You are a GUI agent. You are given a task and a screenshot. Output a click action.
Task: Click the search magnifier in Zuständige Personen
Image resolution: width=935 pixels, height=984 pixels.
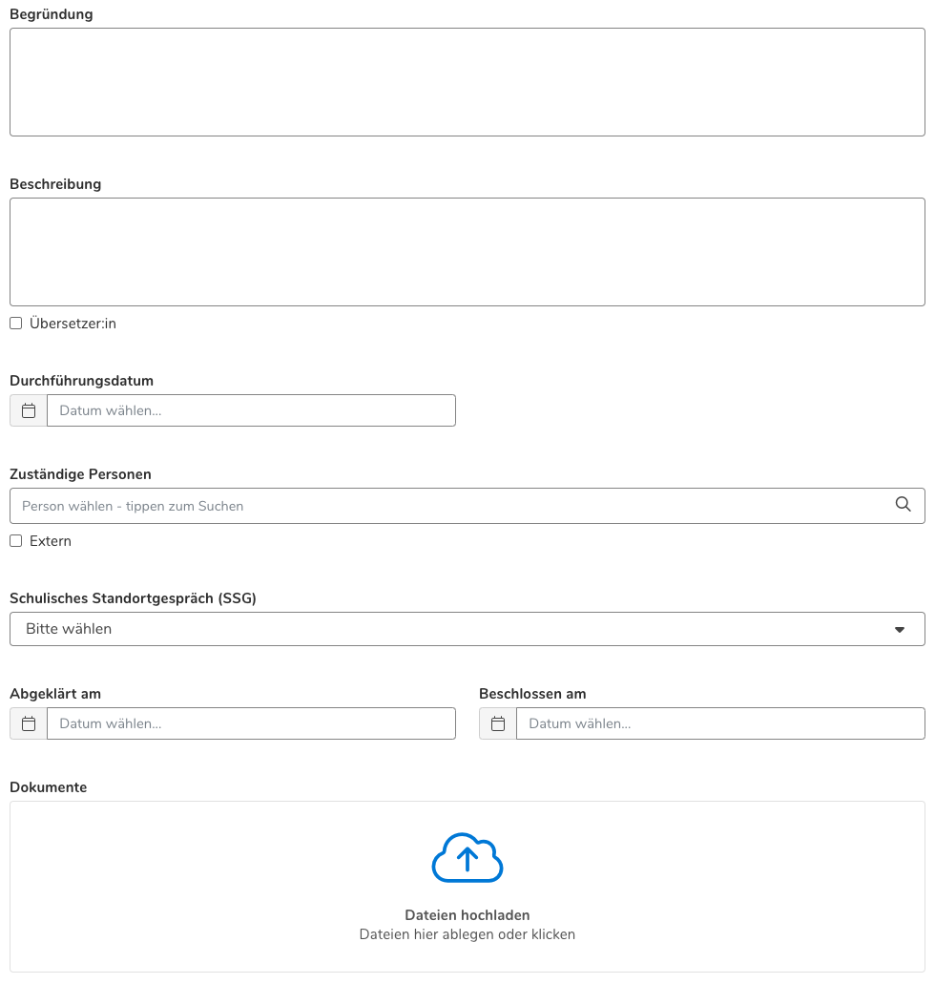click(x=903, y=505)
